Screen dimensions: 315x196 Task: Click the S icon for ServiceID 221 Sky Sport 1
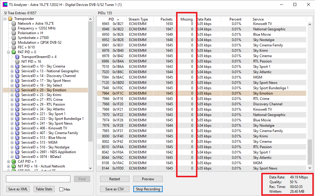(17, 114)
